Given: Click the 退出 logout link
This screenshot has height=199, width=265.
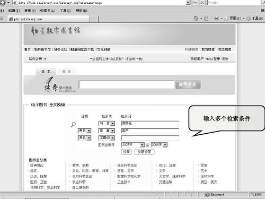Looking at the screenshot, I should [225, 59].
